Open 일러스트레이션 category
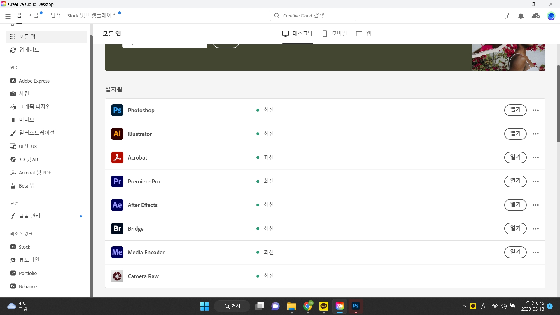Image resolution: width=560 pixels, height=315 pixels. (x=47, y=133)
